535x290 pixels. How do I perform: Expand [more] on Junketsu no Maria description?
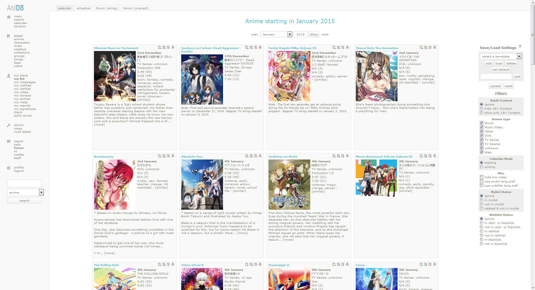click(x=288, y=240)
